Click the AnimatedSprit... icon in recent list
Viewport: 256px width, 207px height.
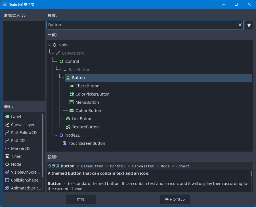(7, 188)
